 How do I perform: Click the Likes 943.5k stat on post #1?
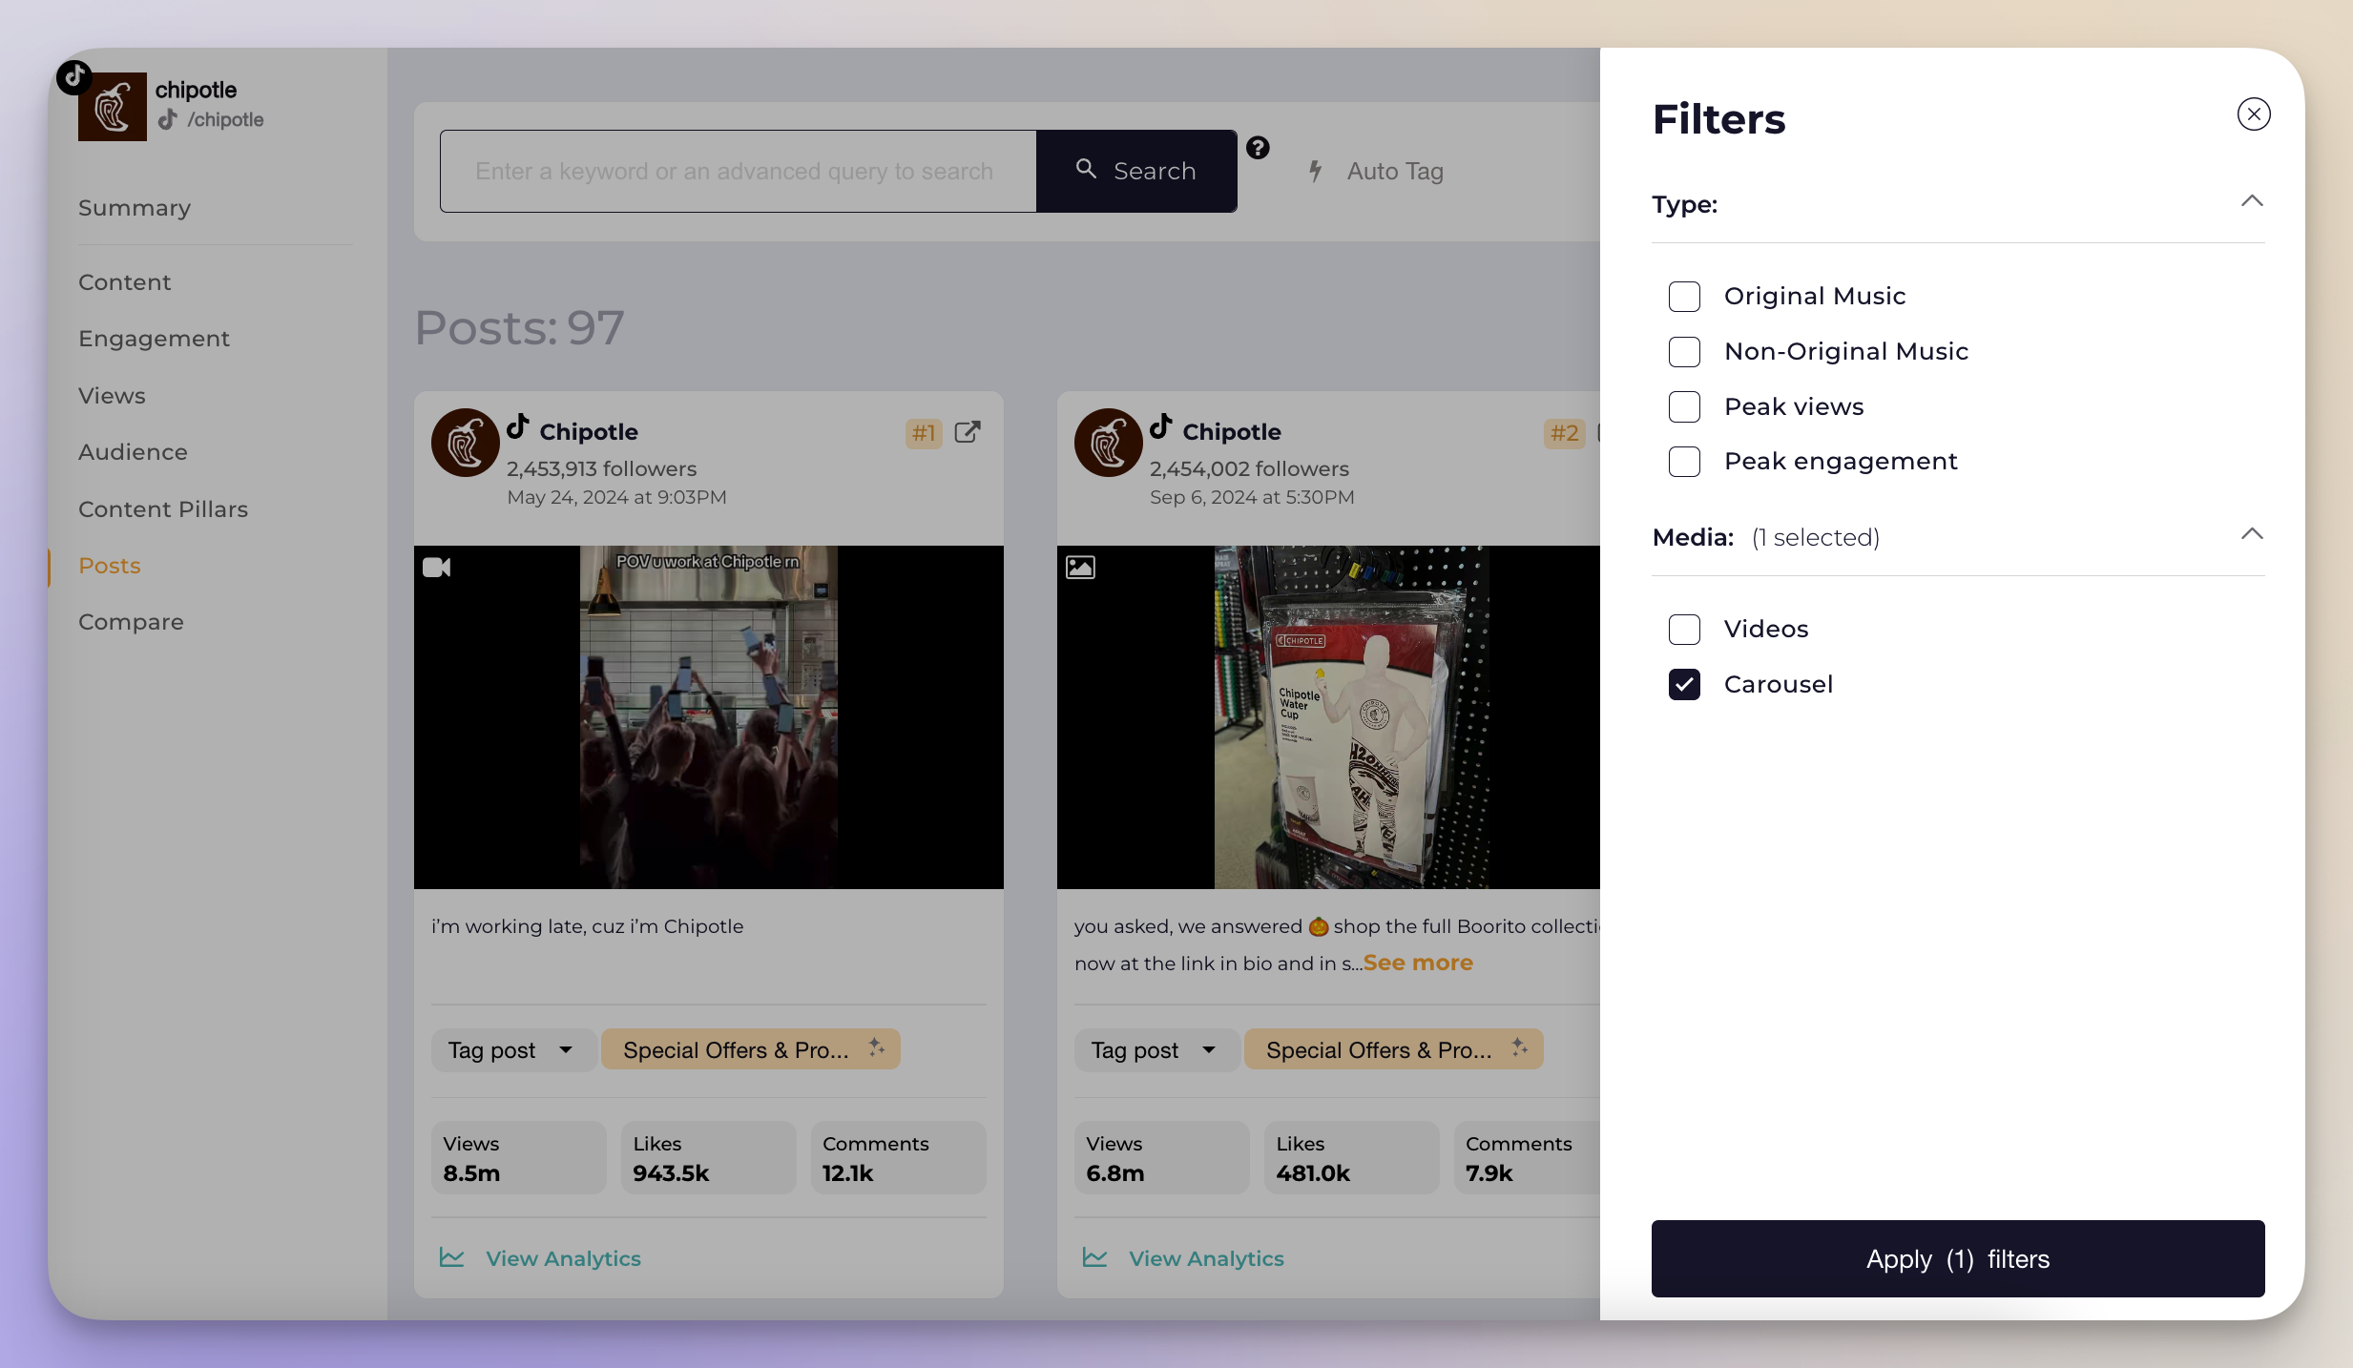tap(708, 1158)
